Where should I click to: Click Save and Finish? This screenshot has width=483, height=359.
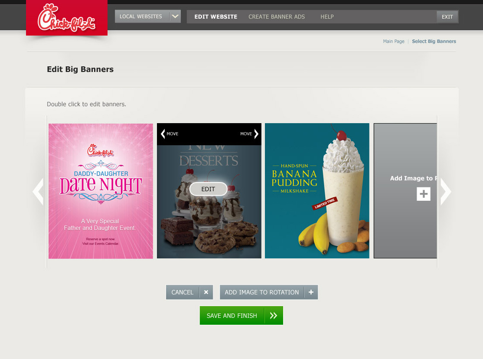241,315
